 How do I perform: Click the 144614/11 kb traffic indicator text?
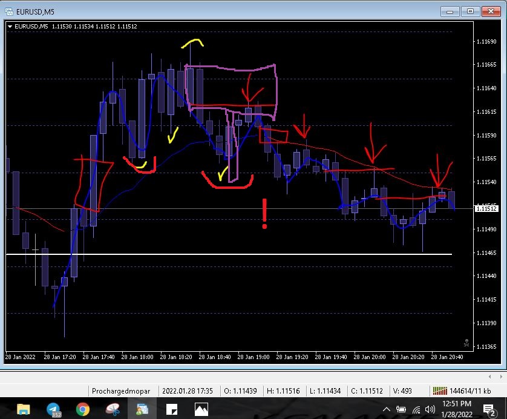(x=470, y=391)
